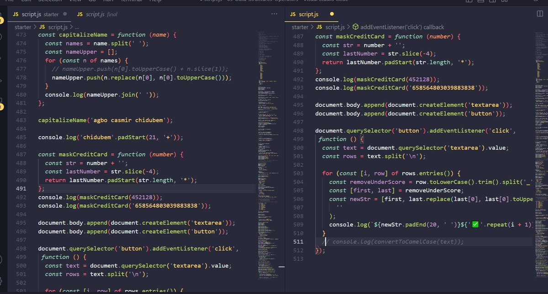
Task: Open the Help menu
Action: 156,1
